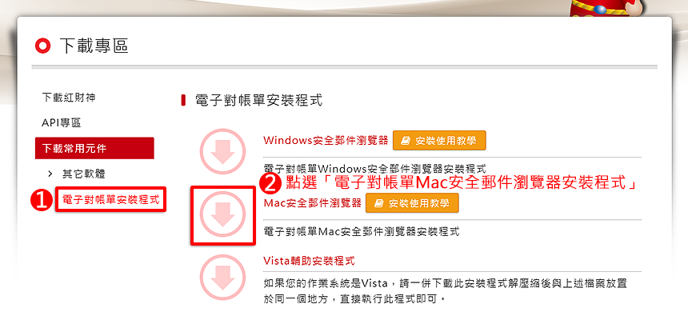Click the Mac mail viewer download arrow icon

coord(222,215)
